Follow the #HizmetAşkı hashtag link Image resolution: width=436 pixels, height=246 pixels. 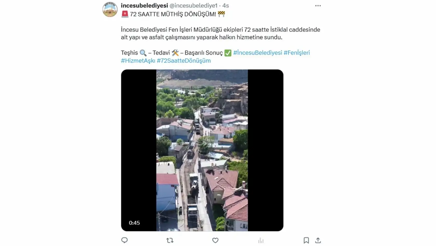tap(138, 61)
